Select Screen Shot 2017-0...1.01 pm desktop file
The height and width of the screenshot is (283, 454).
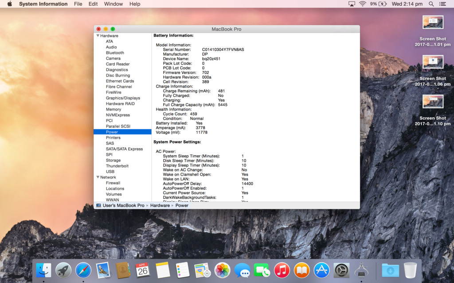pyautogui.click(x=433, y=31)
